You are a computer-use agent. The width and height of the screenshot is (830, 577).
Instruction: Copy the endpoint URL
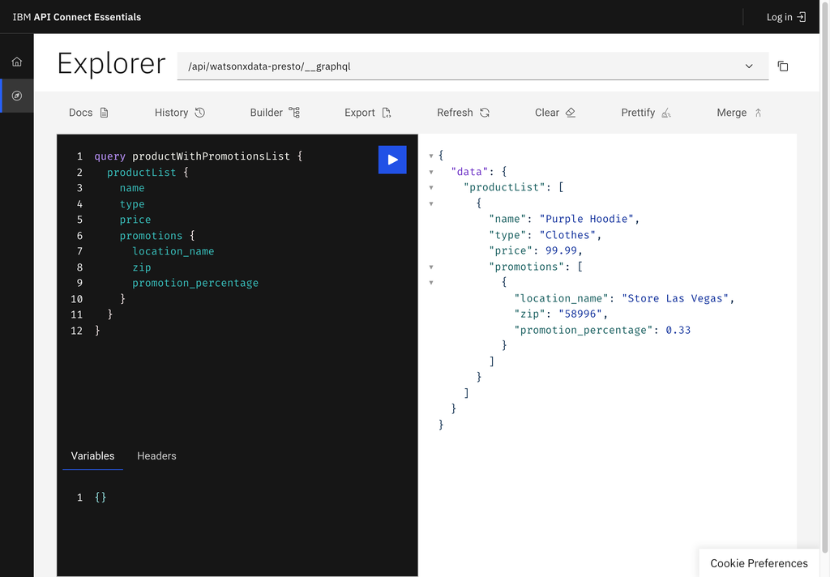pos(783,66)
